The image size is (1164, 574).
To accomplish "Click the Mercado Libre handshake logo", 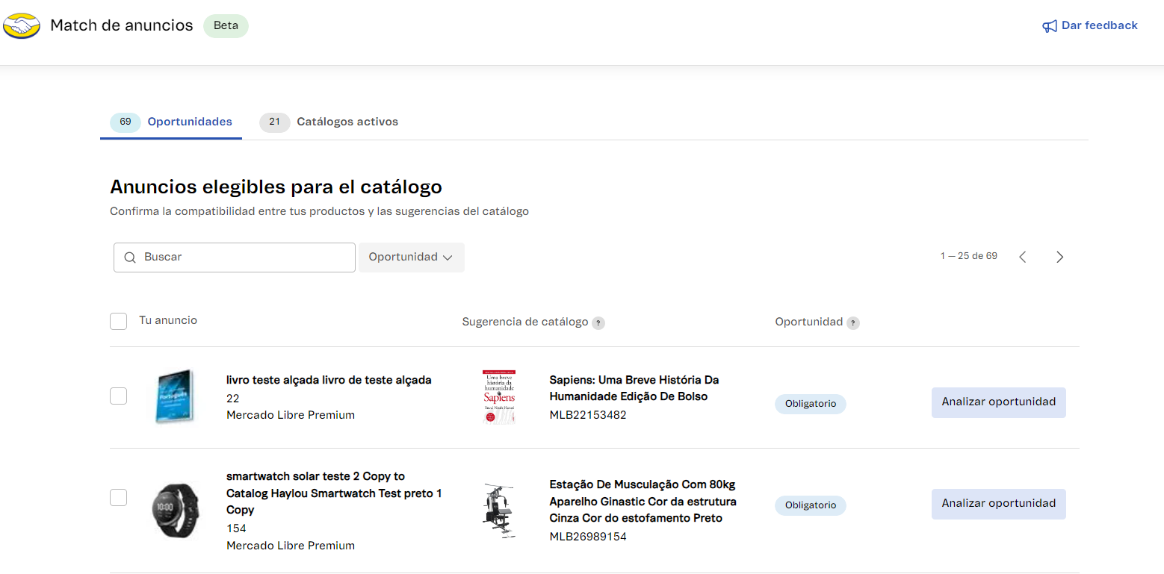I will click(x=22, y=25).
